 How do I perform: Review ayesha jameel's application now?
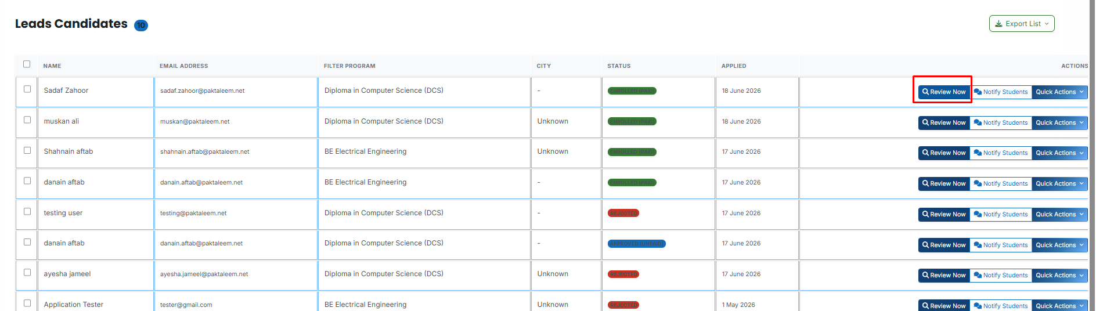click(944, 276)
